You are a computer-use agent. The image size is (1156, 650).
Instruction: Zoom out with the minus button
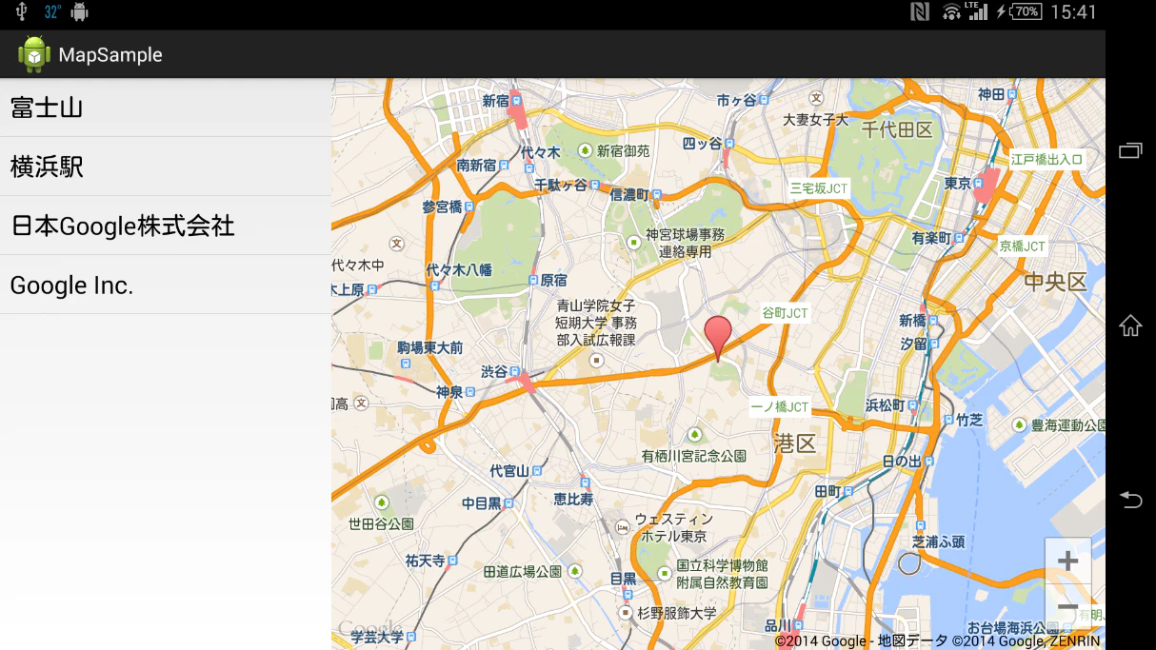(1067, 606)
